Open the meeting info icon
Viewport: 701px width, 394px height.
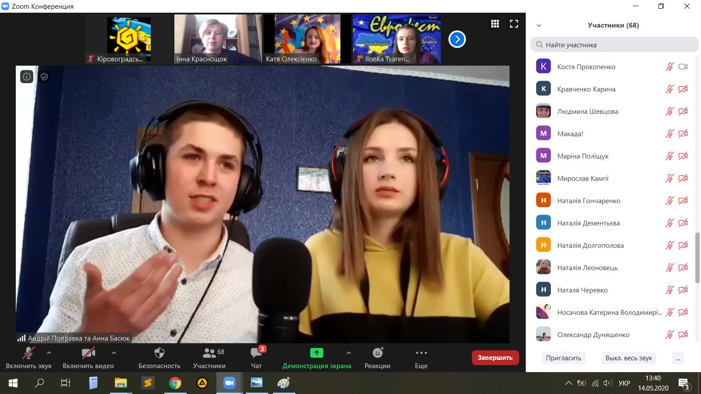27,77
